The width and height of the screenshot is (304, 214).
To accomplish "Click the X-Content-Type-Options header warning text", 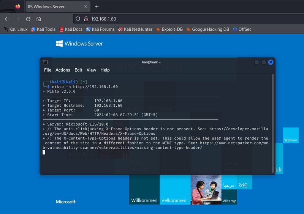I will coord(155,143).
